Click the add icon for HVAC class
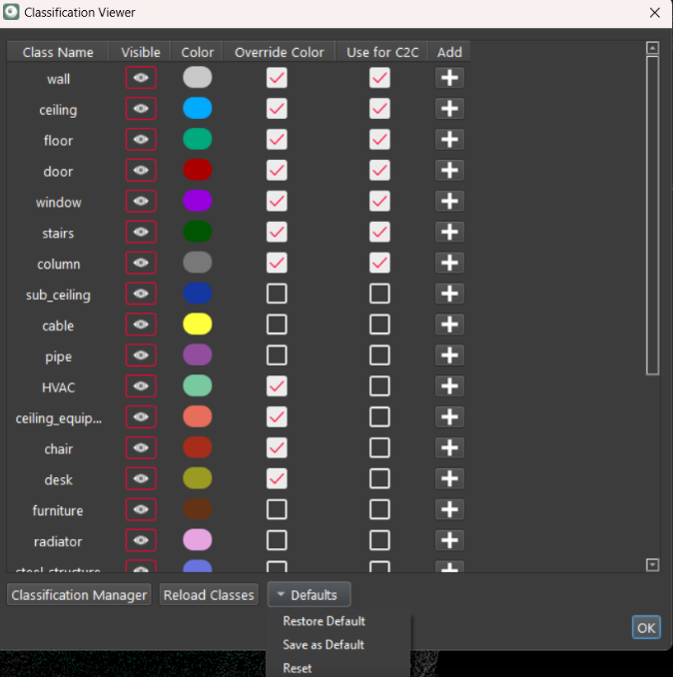This screenshot has height=677, width=673. point(449,386)
